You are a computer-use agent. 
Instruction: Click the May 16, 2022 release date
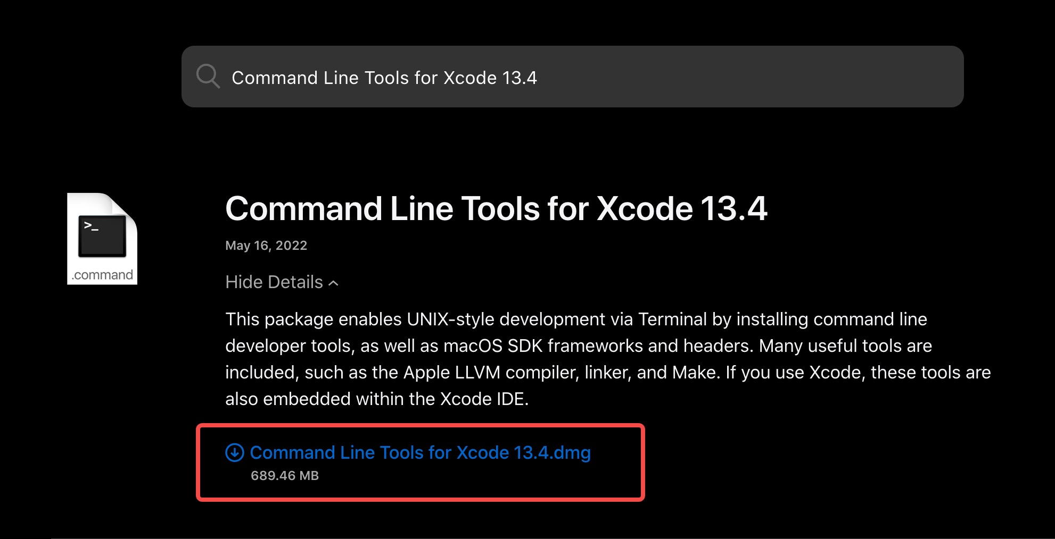[266, 246]
